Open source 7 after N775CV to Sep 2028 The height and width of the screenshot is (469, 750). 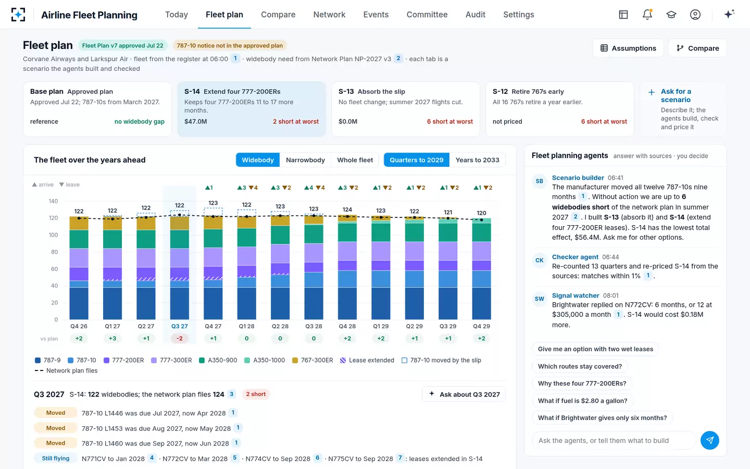point(400,458)
